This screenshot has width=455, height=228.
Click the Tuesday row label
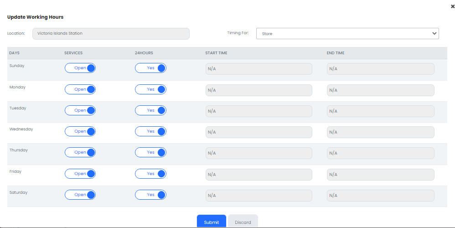18,108
